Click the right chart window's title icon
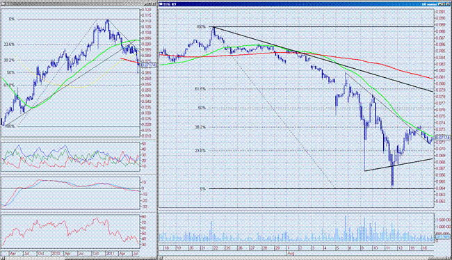This screenshot has width=452, height=260. click(x=161, y=4)
